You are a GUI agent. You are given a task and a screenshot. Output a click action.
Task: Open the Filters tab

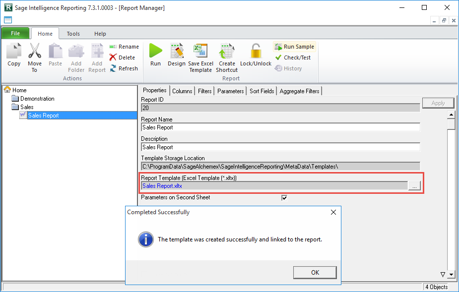tap(204, 91)
